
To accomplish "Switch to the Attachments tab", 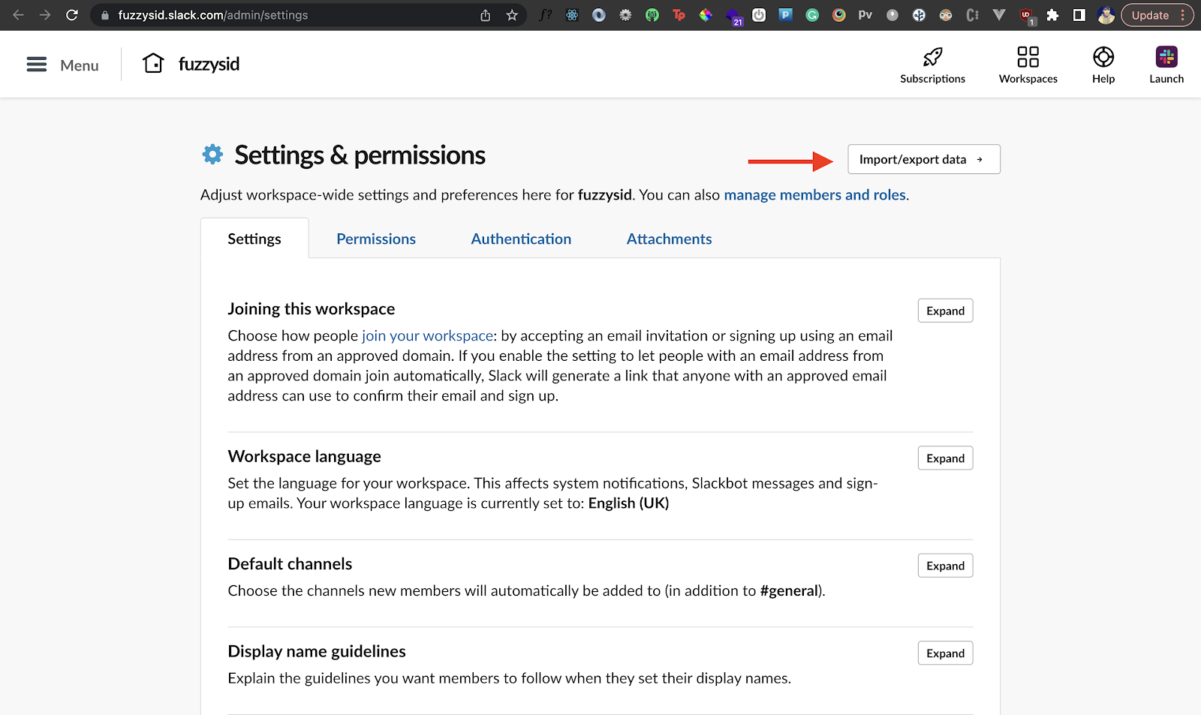I will (x=670, y=239).
